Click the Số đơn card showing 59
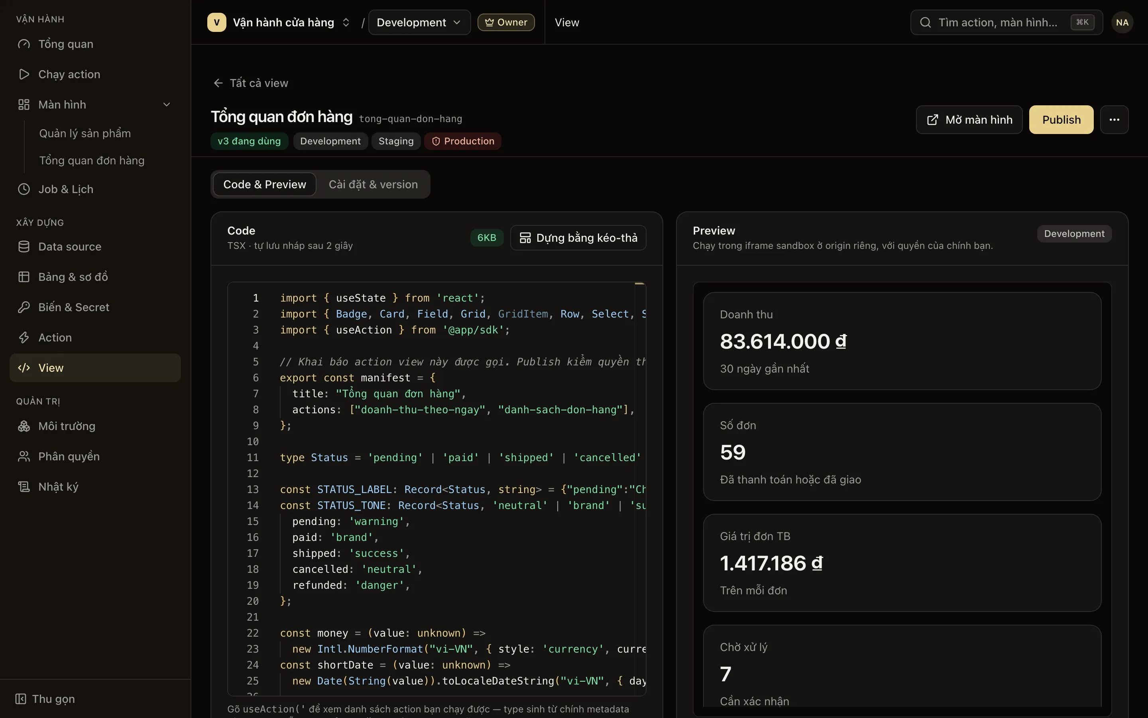Viewport: 1148px width, 718px height. click(x=902, y=452)
